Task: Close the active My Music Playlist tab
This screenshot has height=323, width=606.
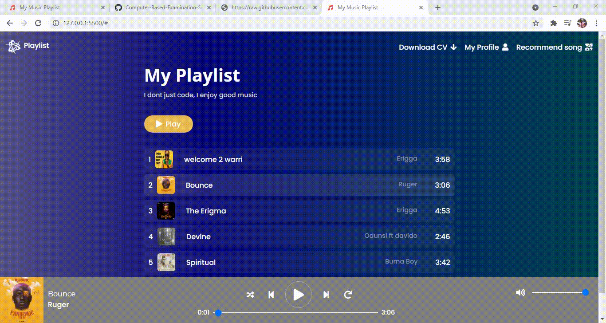Action: (421, 8)
